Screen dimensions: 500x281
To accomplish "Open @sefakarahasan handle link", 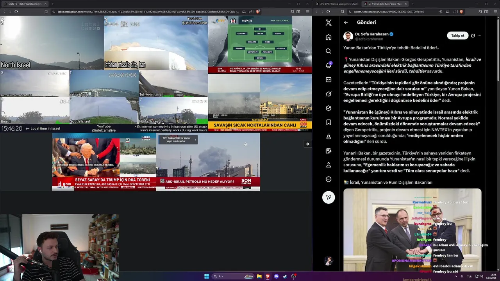I will pos(369,39).
